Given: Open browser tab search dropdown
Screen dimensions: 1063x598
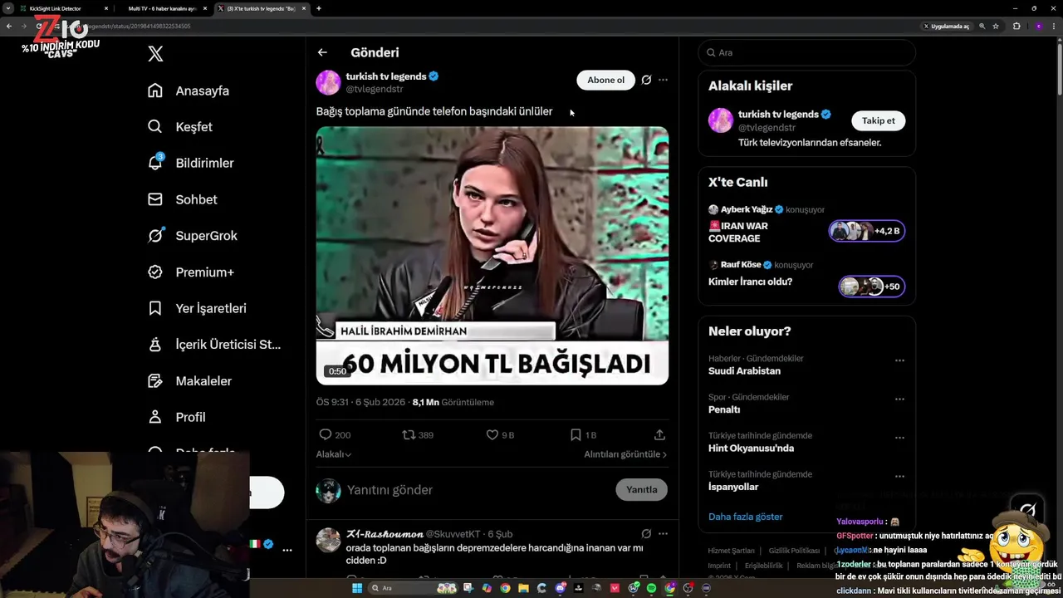Looking at the screenshot, I should [7, 8].
